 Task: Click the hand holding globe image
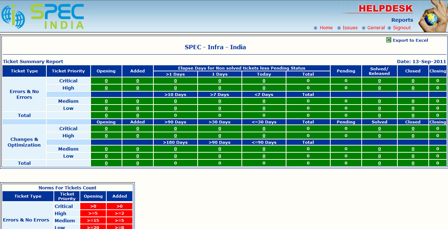[432, 17]
